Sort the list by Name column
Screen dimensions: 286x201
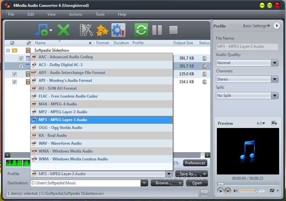click(x=40, y=43)
